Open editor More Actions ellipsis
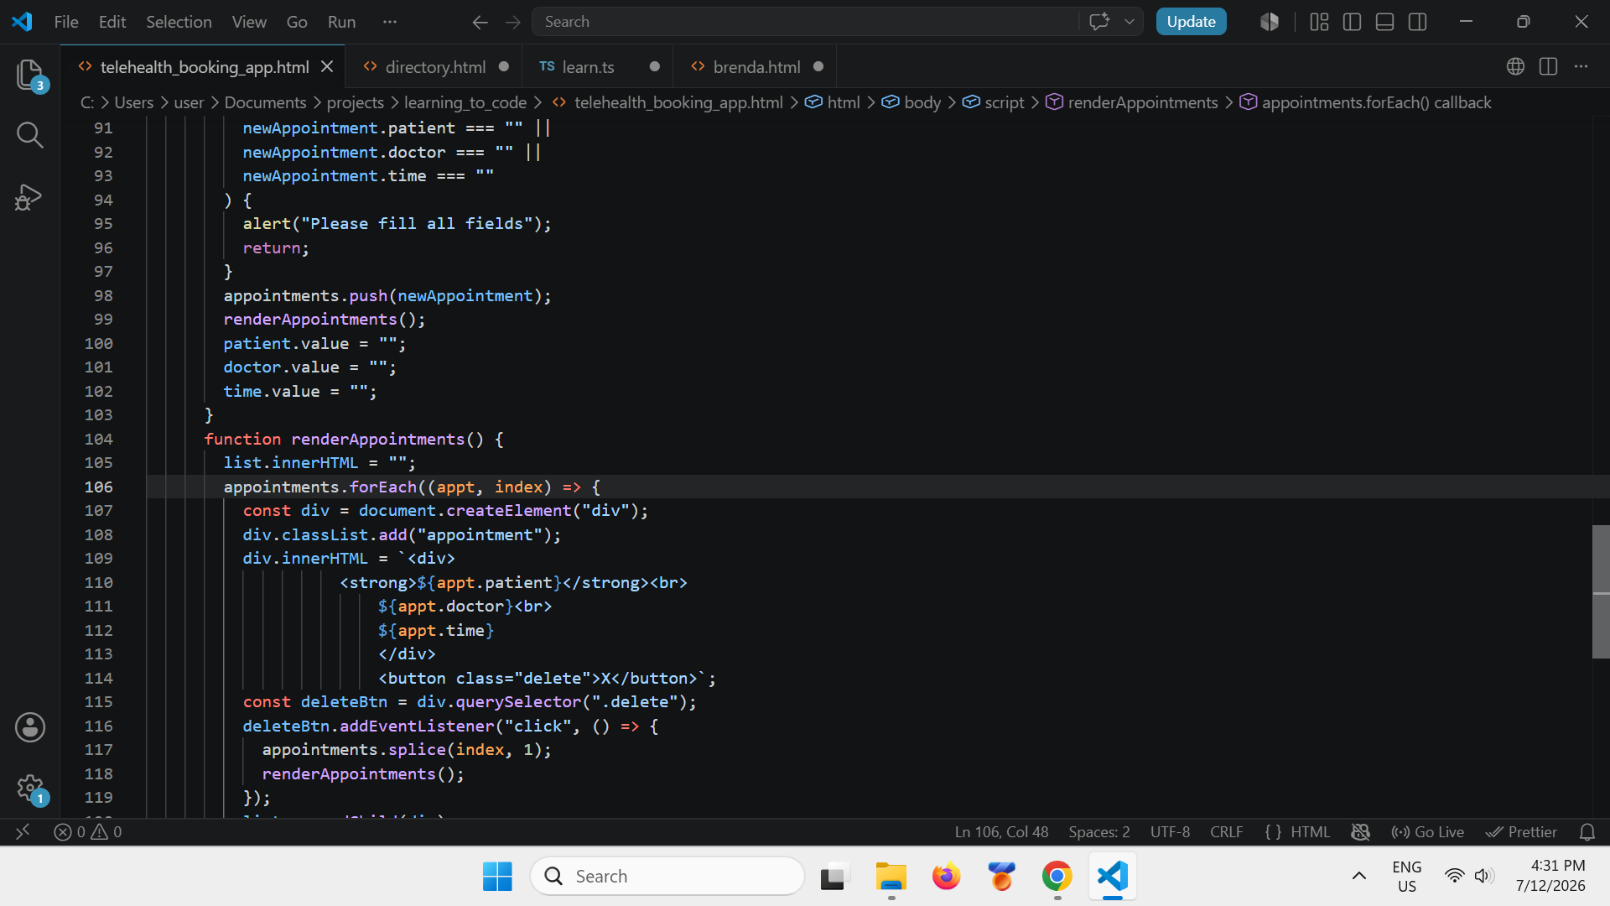The height and width of the screenshot is (906, 1610). point(1581,66)
